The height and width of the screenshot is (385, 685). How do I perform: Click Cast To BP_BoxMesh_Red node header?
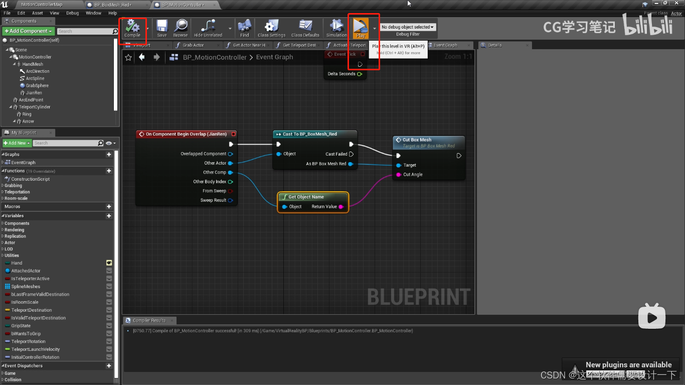pos(315,135)
